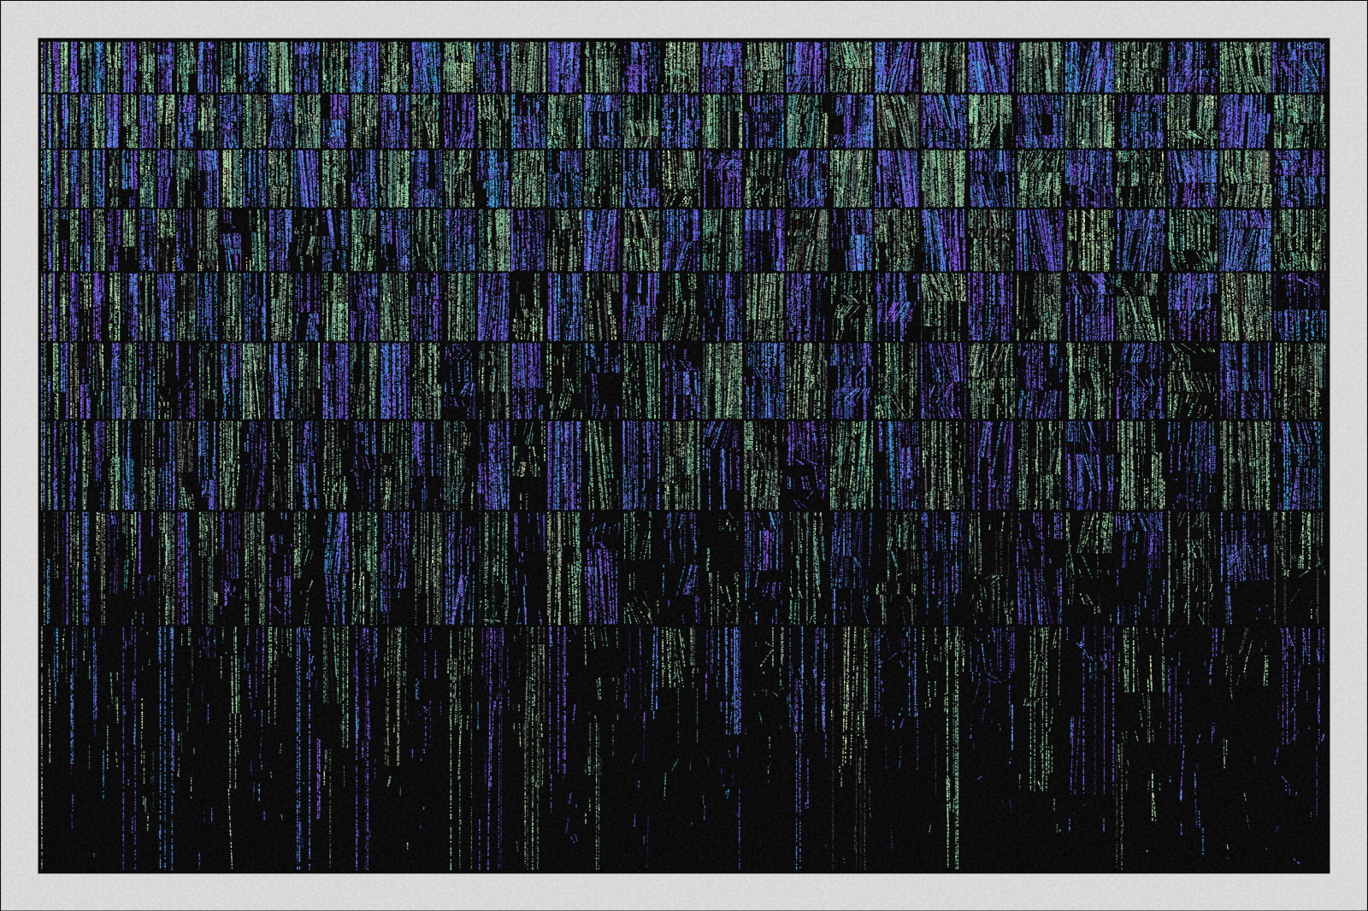Click the center of the generative artwork
The width and height of the screenshot is (1368, 911).
[x=684, y=455]
